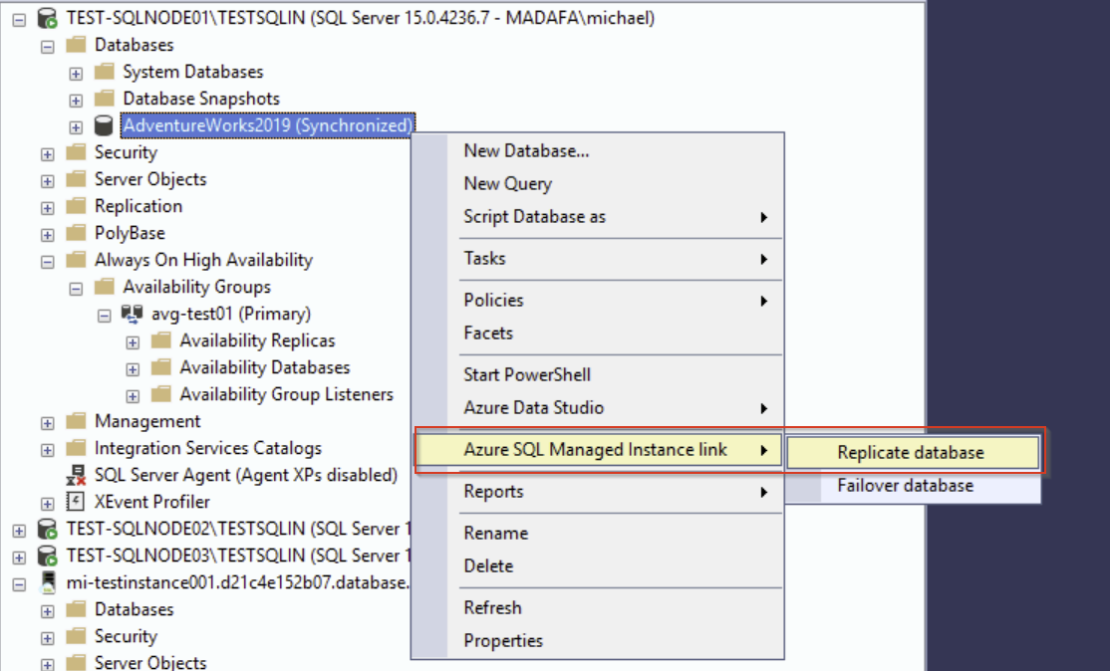Expand the Availability Replicas node
Screen dimensions: 1110x671
133,342
